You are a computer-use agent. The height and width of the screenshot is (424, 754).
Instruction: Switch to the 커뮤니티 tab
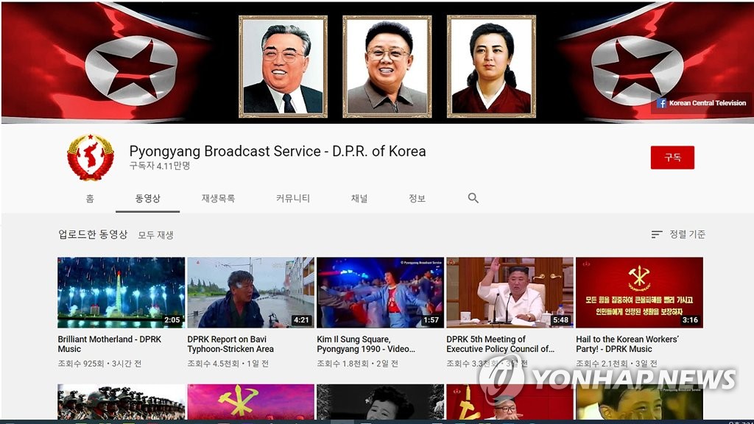pos(293,198)
